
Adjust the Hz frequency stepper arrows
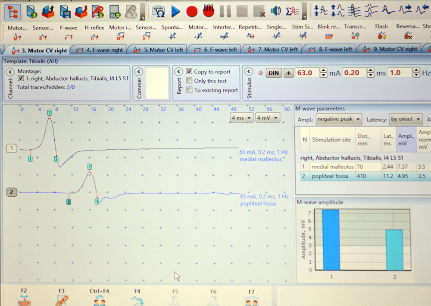pyautogui.click(x=416, y=73)
